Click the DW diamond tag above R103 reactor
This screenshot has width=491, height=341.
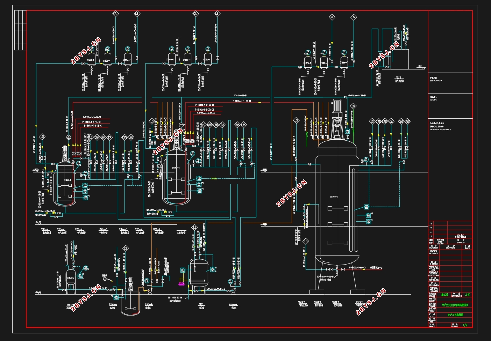(353, 106)
